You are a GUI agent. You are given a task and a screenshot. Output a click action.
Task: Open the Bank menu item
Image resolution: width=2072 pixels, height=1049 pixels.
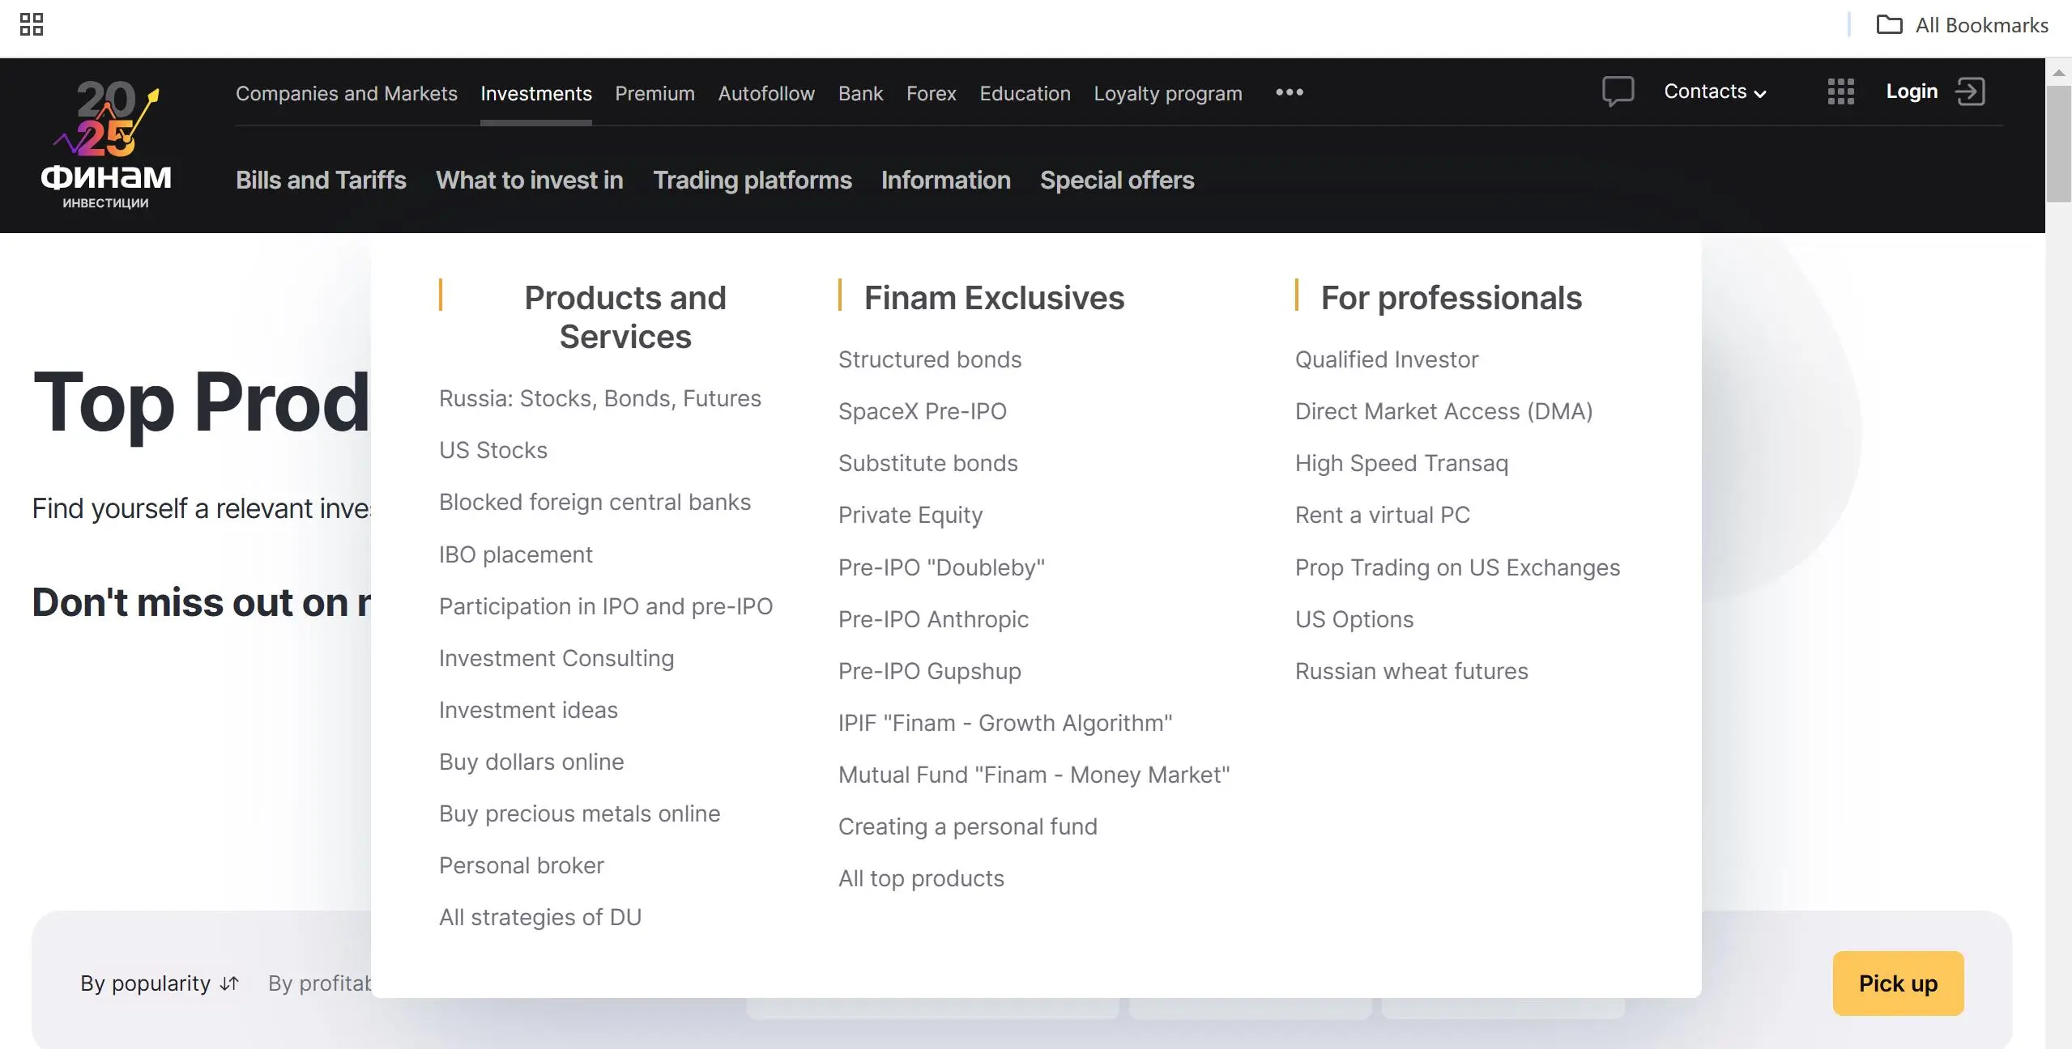[860, 93]
